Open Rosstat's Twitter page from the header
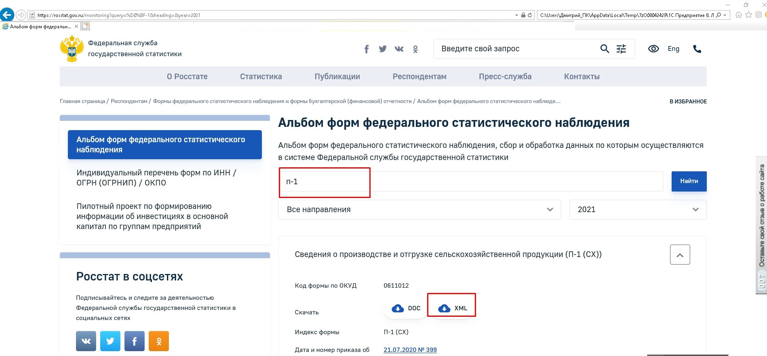 pos(382,49)
